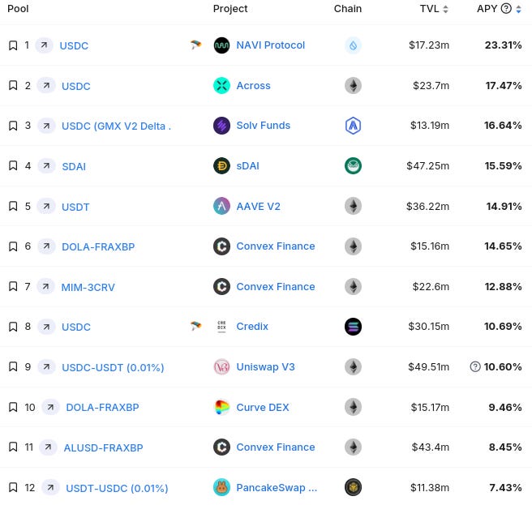Open external link arrow for SDAI

[x=46, y=166]
